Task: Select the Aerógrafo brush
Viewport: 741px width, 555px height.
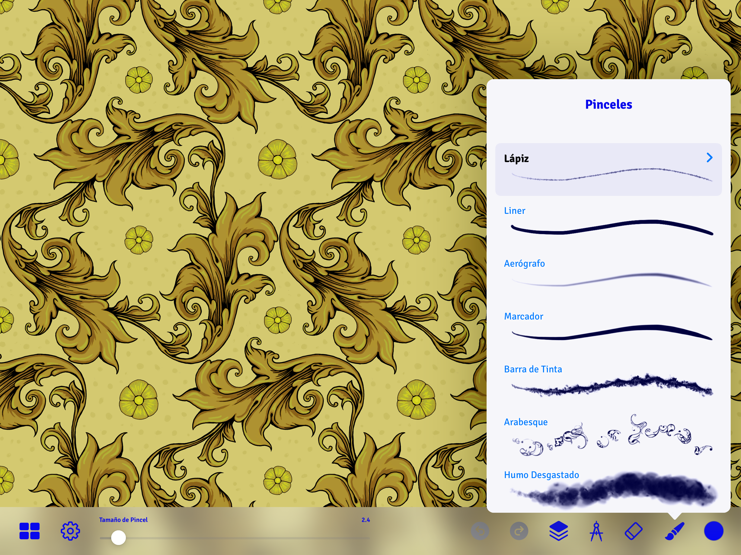Action: 608,276
